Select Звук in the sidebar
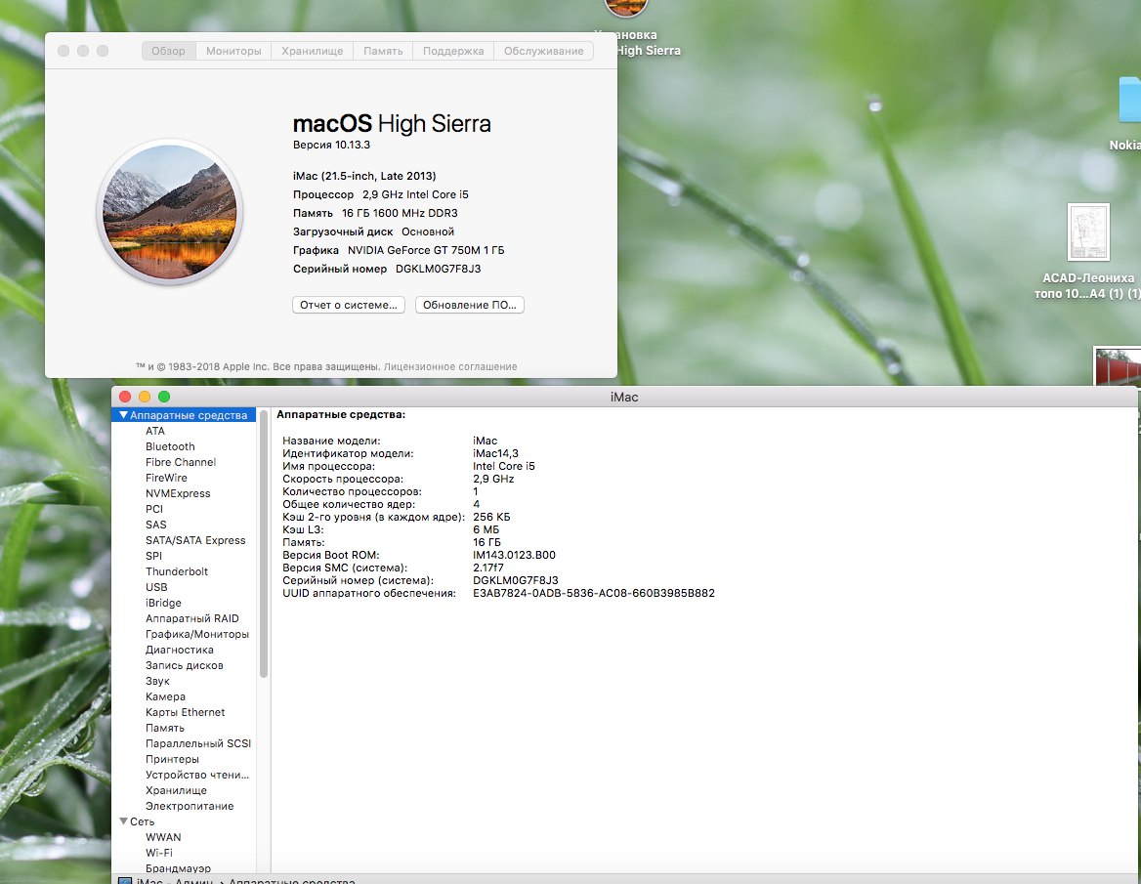This screenshot has height=884, width=1141. [157, 681]
